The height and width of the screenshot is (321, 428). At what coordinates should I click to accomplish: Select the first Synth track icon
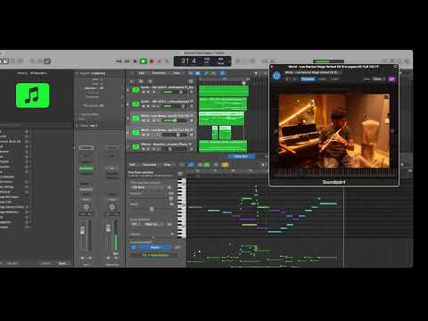coord(136,90)
